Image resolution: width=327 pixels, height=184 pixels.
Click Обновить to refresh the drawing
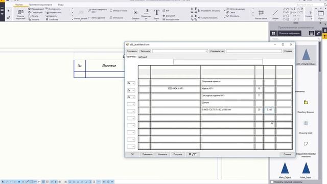[233, 16]
